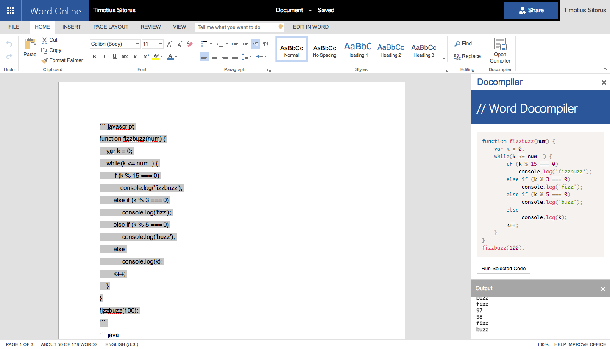
Task: Apply the Heading 1 style
Action: [x=358, y=49]
